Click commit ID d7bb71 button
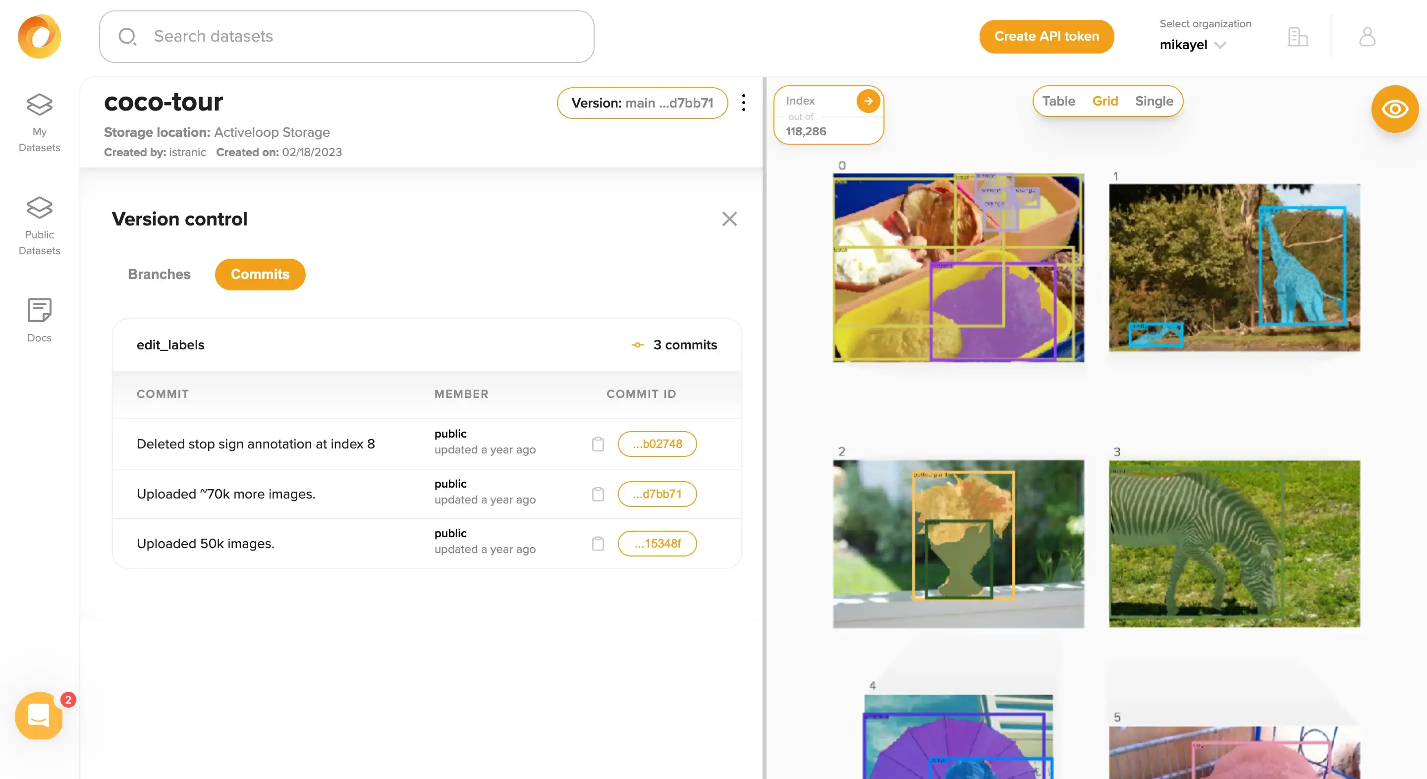 pos(657,494)
